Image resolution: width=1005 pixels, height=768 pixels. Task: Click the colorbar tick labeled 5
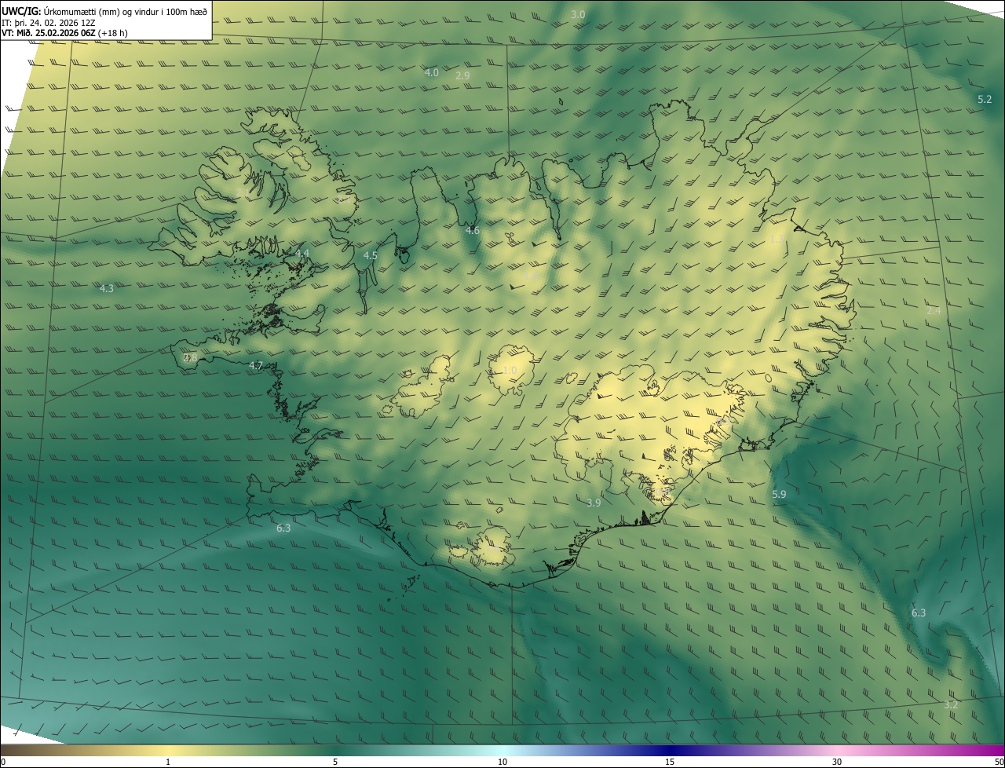click(335, 762)
